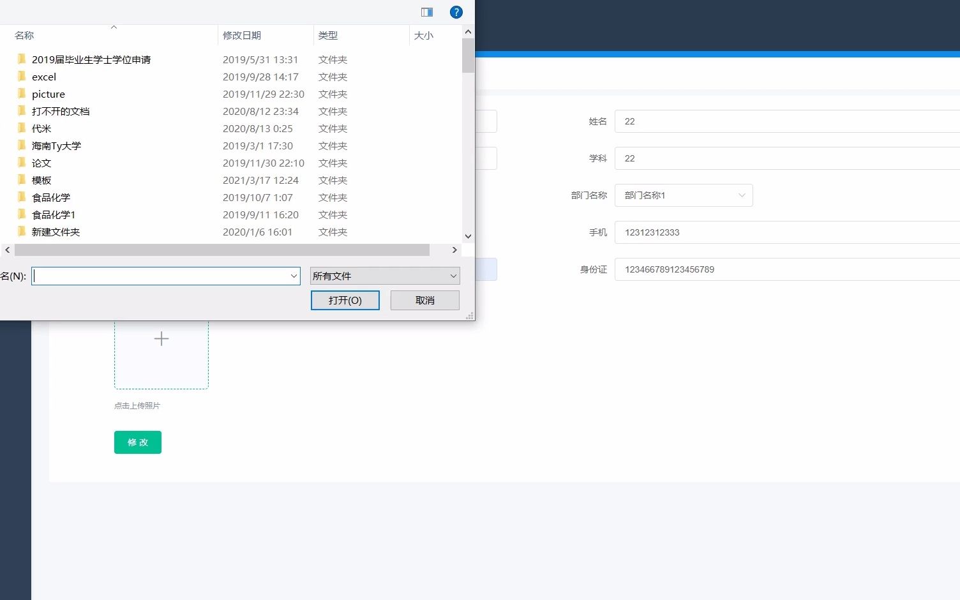Click the vertical scrollbar down arrow

[x=468, y=236]
